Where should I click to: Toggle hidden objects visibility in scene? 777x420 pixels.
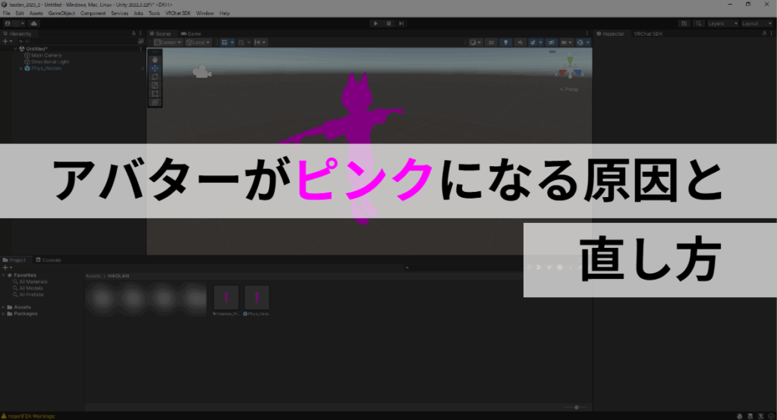551,42
